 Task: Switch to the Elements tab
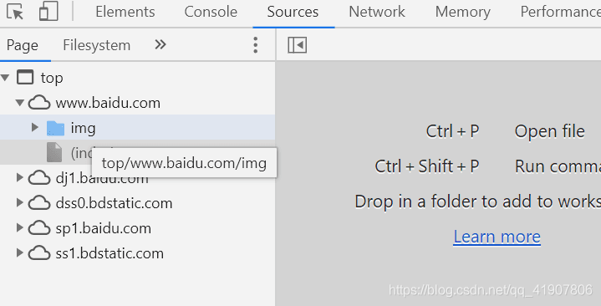click(125, 12)
